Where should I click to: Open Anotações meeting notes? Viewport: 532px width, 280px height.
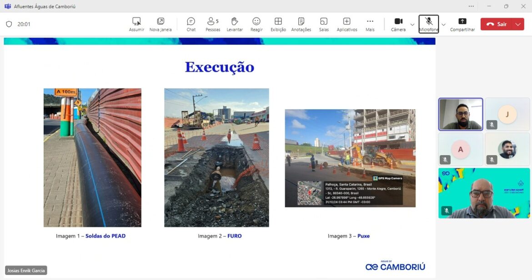[301, 24]
